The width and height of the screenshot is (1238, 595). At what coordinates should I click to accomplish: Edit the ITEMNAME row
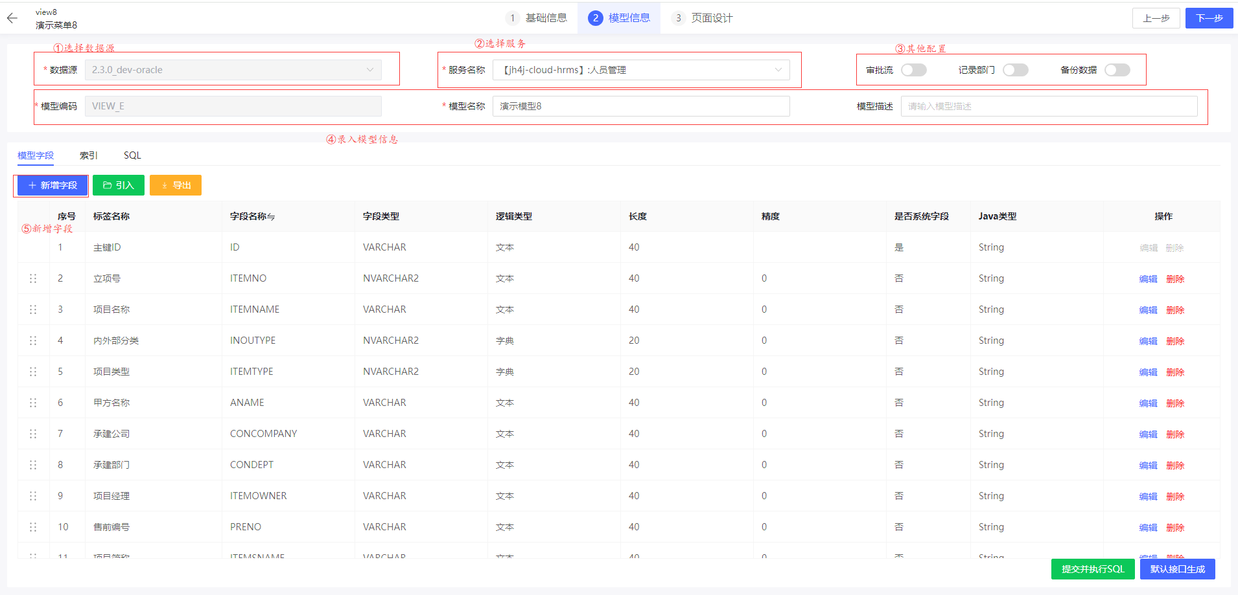click(x=1149, y=310)
